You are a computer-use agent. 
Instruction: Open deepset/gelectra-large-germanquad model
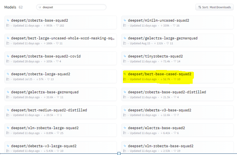177,40
